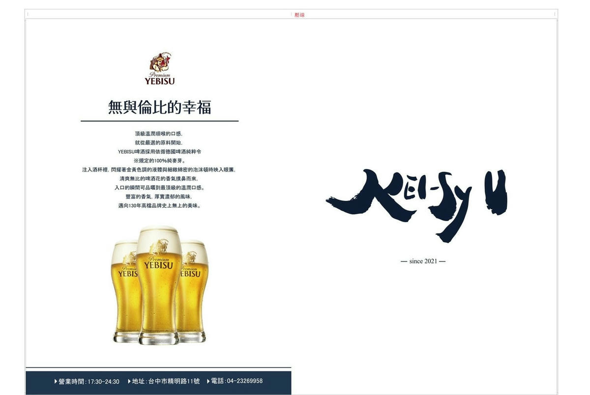Select the line 就從嚴選的原料開始

(x=159, y=142)
